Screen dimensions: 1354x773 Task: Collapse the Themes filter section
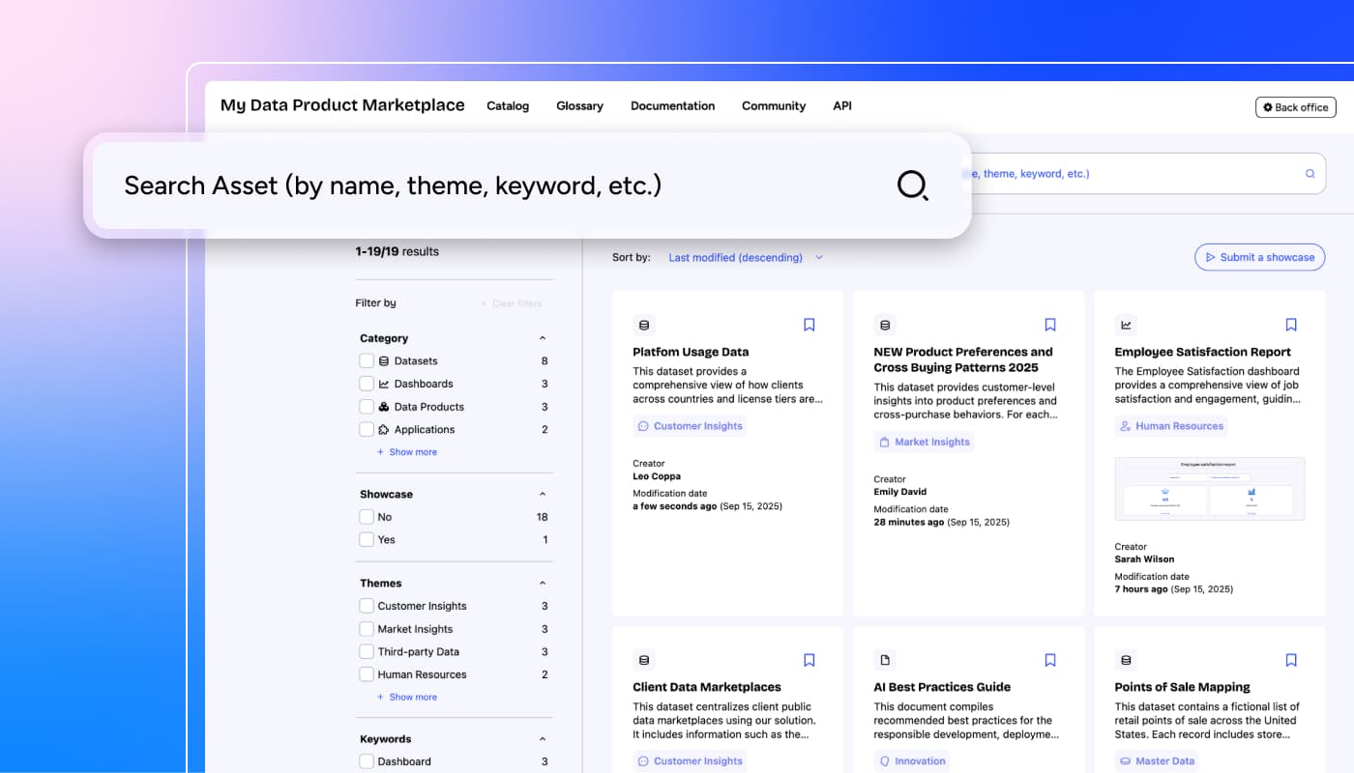pos(543,584)
